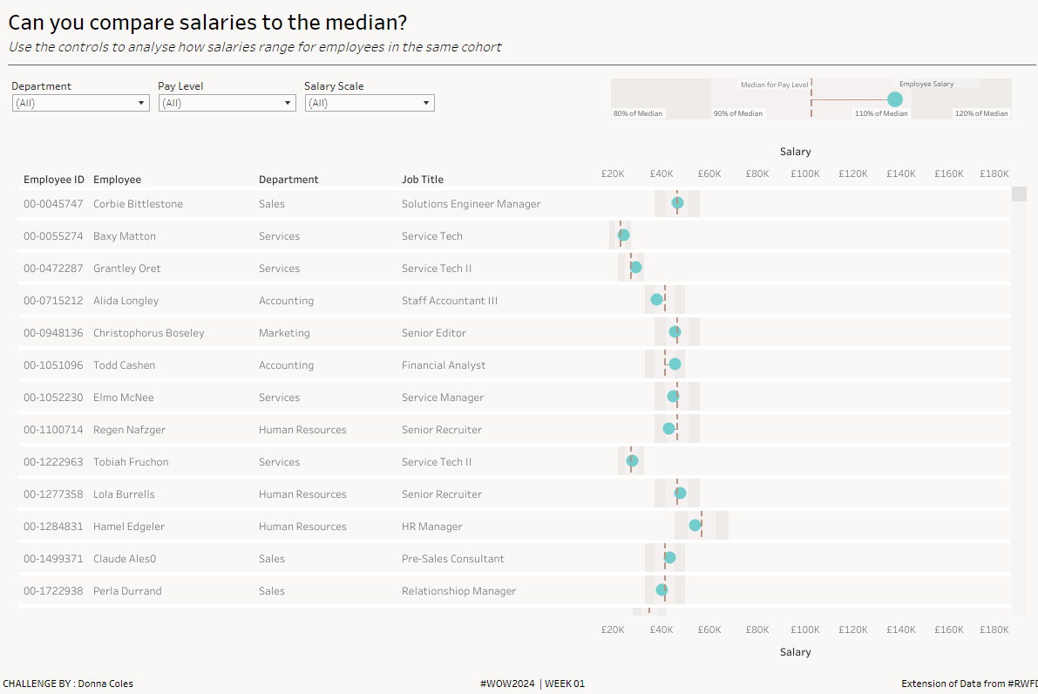Click Todd Cashen's salary dot
Screen dimensions: 1038x694
675,364
